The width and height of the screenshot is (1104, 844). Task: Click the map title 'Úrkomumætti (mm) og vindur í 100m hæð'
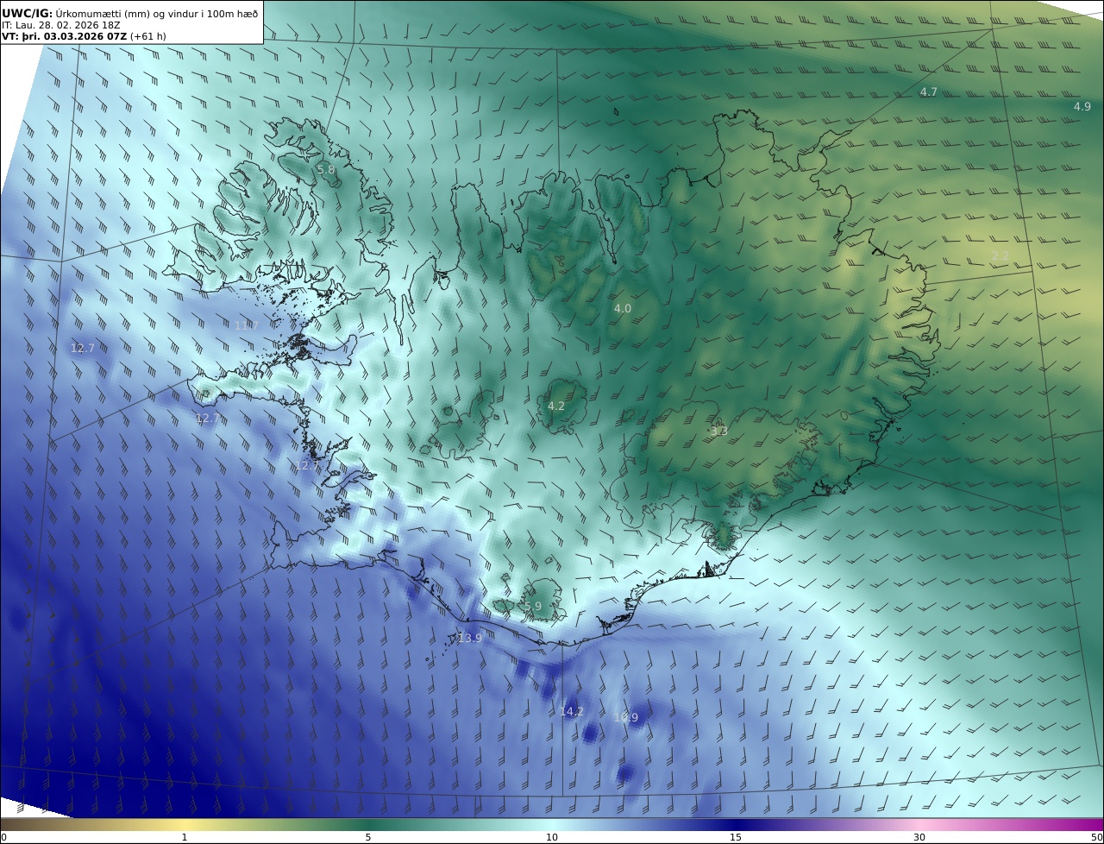point(157,13)
